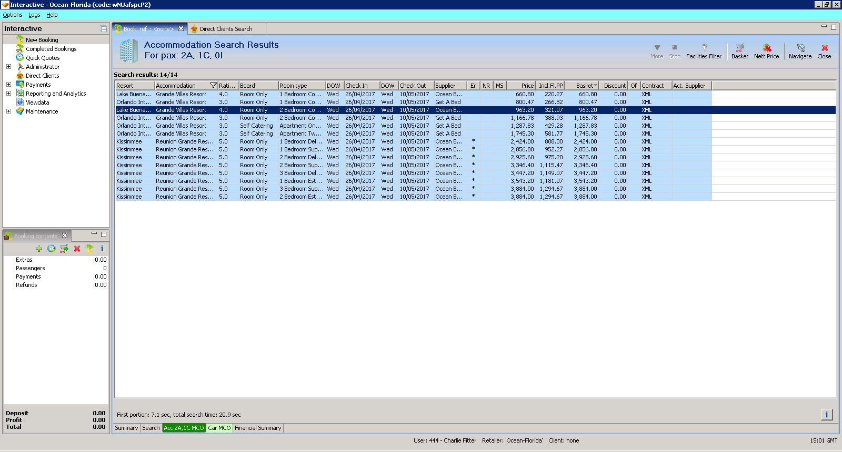Click the filter icon on Accommodation column
The image size is (842, 452).
[213, 86]
